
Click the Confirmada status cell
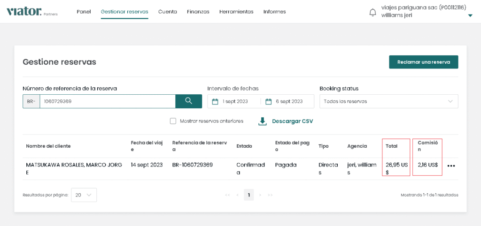pos(250,169)
